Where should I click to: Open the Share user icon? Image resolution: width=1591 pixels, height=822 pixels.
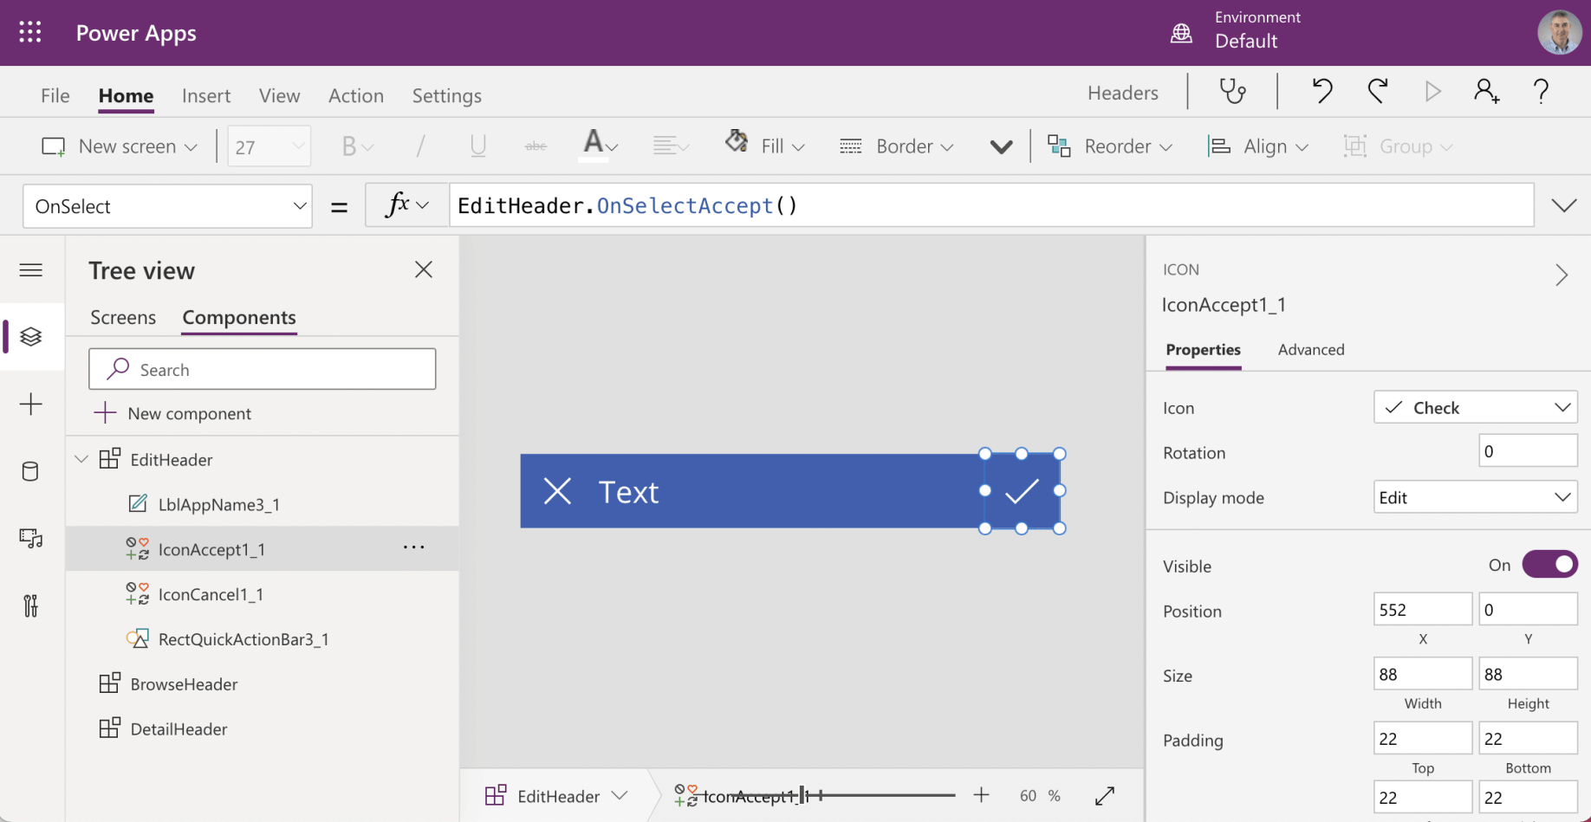click(x=1486, y=92)
